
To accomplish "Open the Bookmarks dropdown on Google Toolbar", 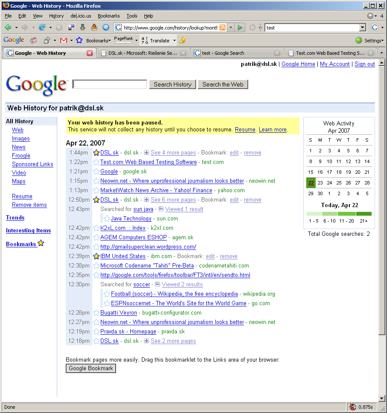I will pyautogui.click(x=99, y=41).
